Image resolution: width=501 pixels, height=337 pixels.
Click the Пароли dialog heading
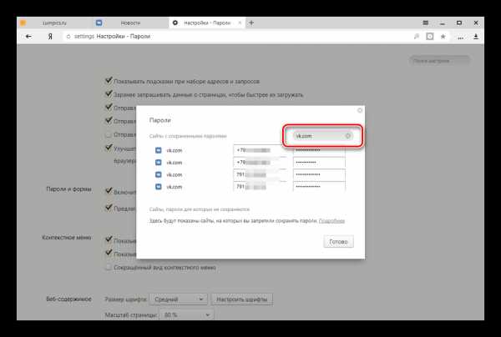(160, 120)
